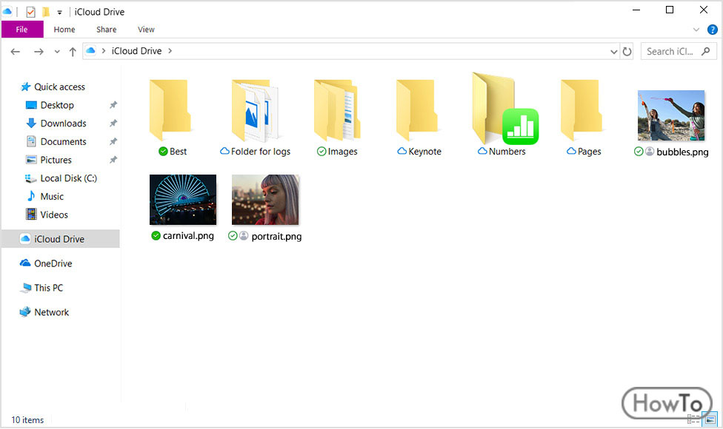This screenshot has width=723, height=429.
Task: Open the Home ribbon tab
Action: coord(64,30)
